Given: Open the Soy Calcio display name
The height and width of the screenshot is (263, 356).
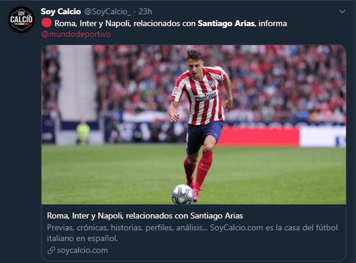Looking at the screenshot, I should (61, 11).
